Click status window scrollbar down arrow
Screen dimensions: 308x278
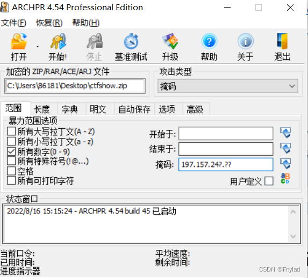point(293,237)
